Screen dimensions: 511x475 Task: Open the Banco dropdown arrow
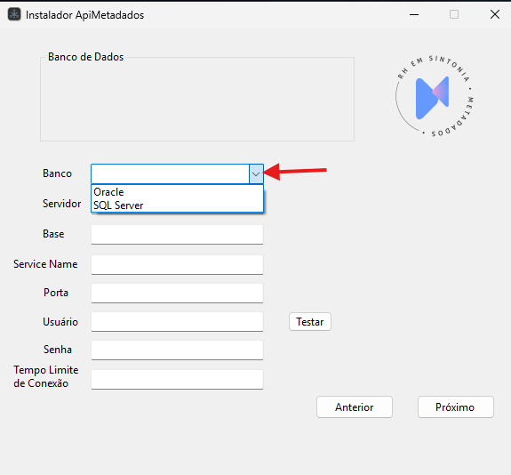(x=256, y=173)
